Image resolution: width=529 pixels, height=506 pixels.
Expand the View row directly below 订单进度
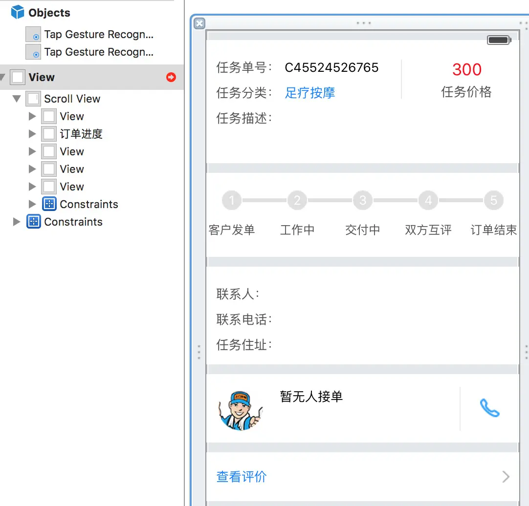pos(32,151)
